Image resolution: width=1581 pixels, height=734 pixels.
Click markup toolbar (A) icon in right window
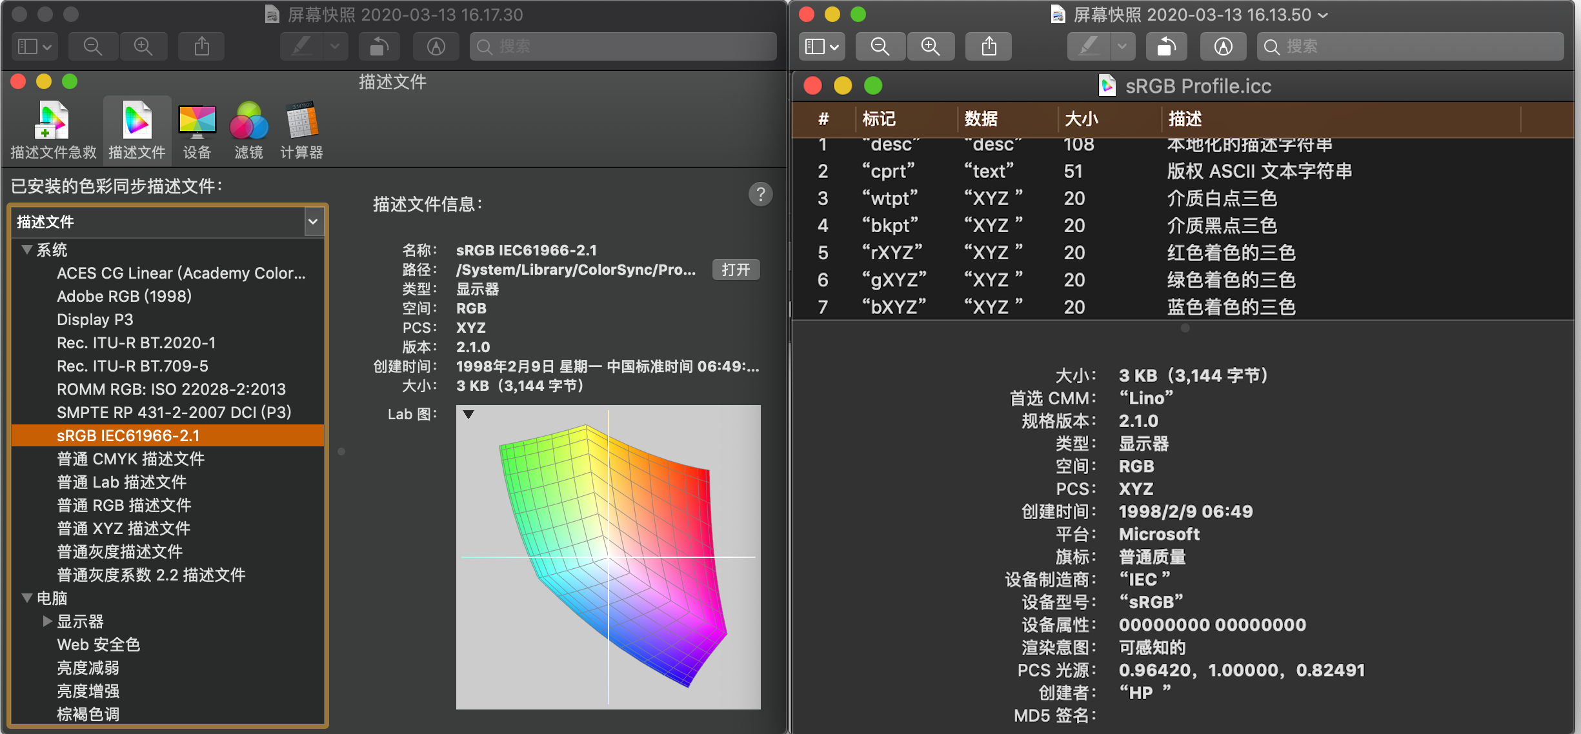(x=1223, y=46)
